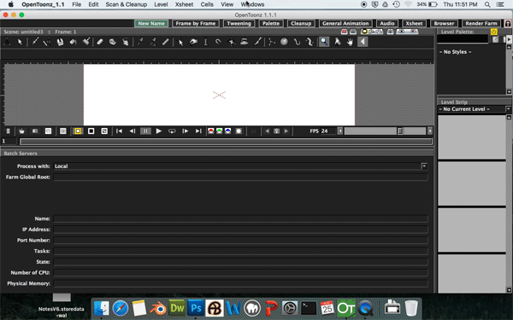Select the Fill bucket tool
The height and width of the screenshot is (320, 513).
[73, 42]
